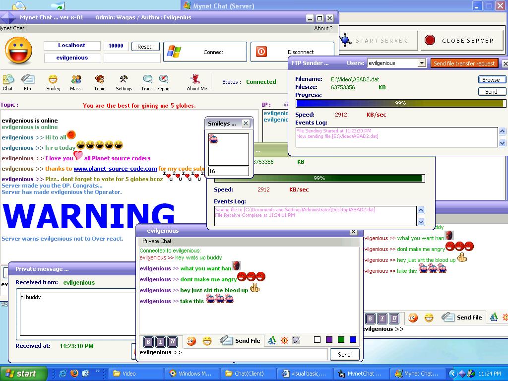Click the Trans transparency icon
Viewport: 508px width, 381px height.
pyautogui.click(x=147, y=82)
